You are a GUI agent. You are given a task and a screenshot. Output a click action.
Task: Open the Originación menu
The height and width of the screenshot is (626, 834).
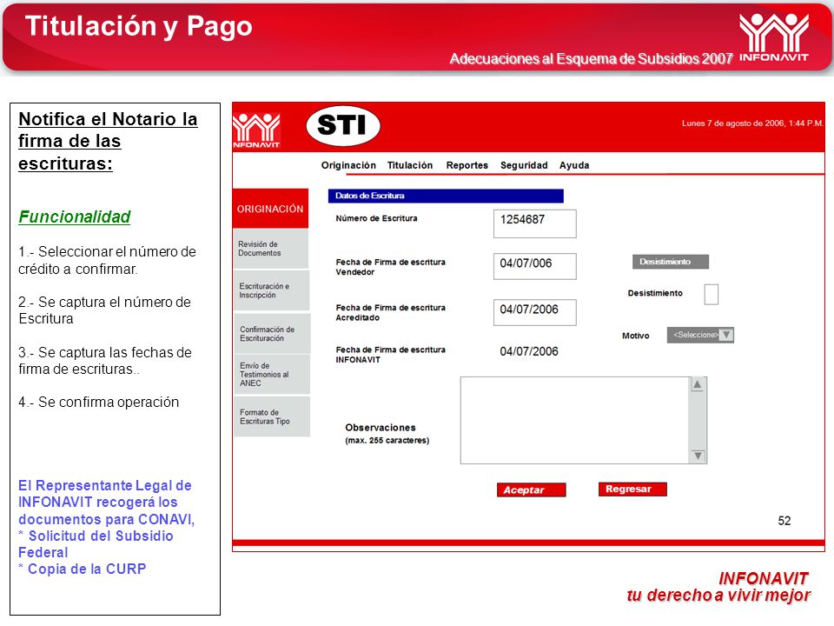pos(348,165)
